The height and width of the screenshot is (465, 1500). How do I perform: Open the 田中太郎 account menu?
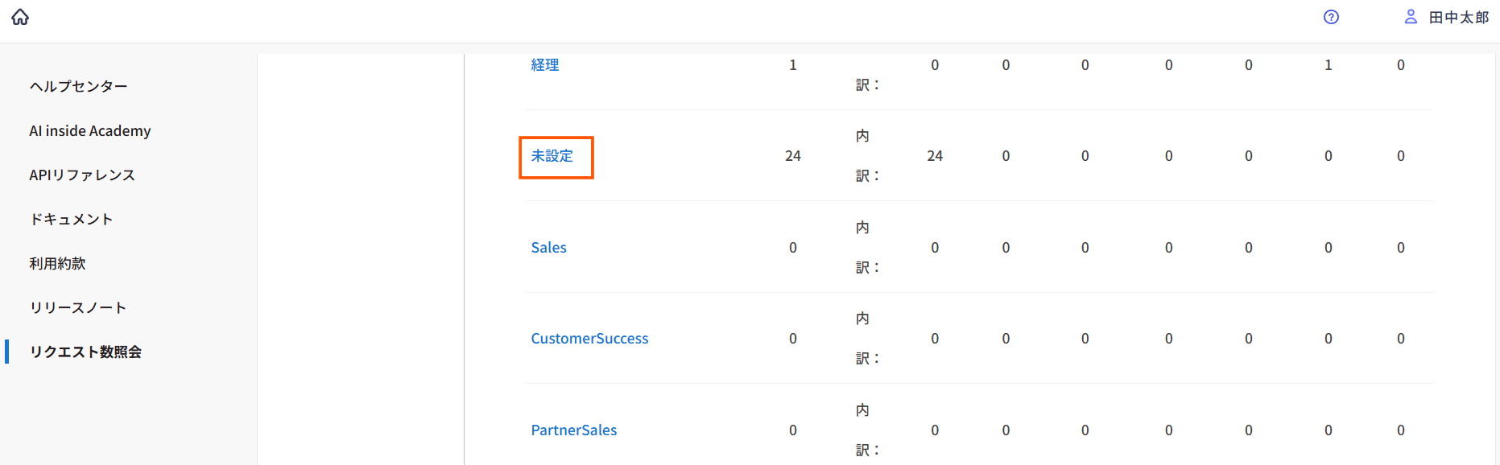[1458, 18]
